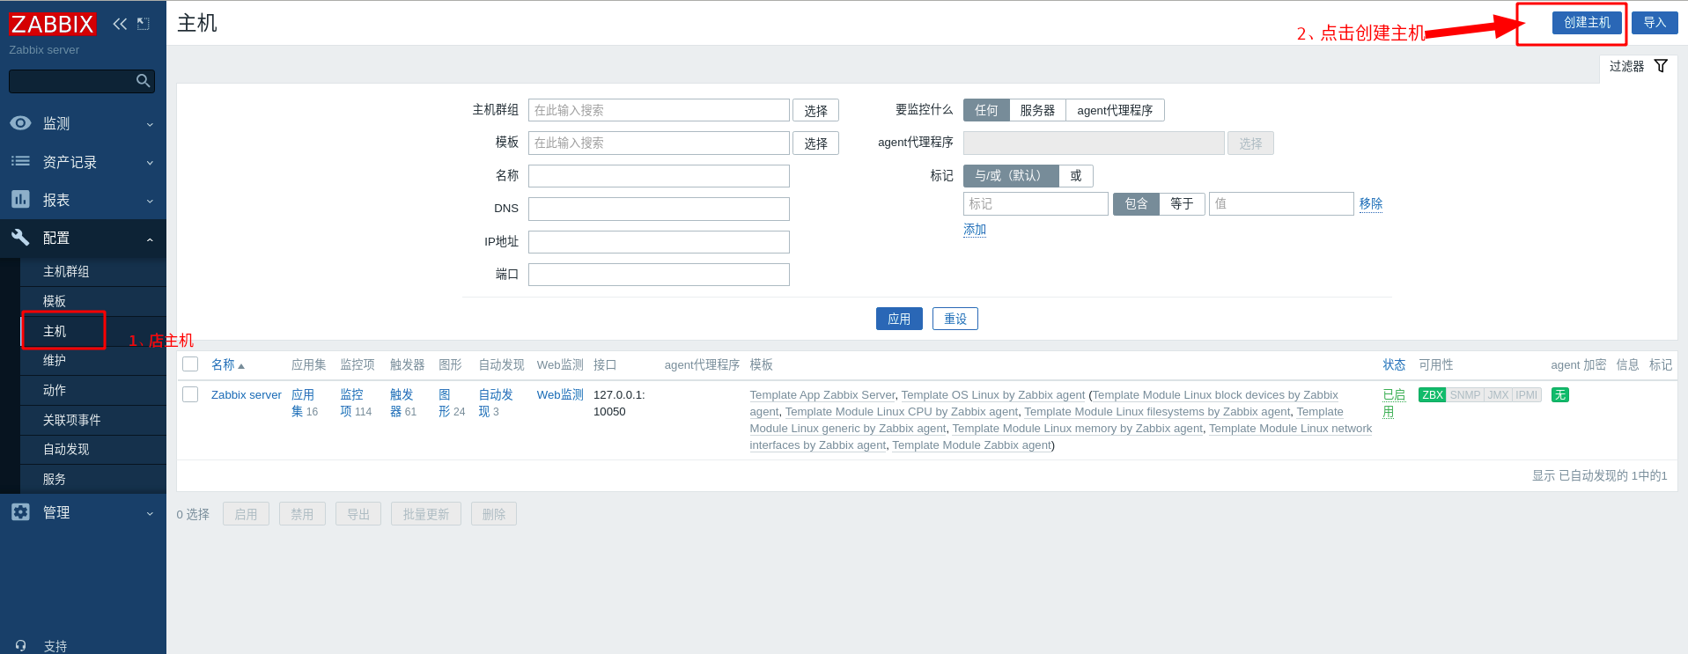Image resolution: width=1688 pixels, height=654 pixels.
Task: Toggle kiosk mode with the sidebar corner icon
Action: point(144,24)
